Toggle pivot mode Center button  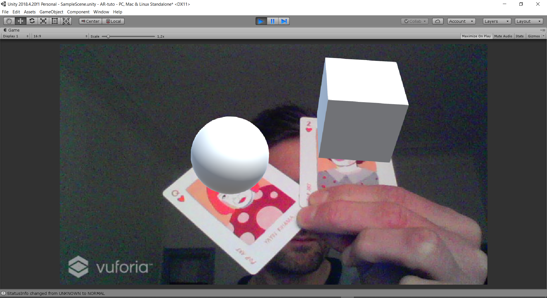[90, 21]
